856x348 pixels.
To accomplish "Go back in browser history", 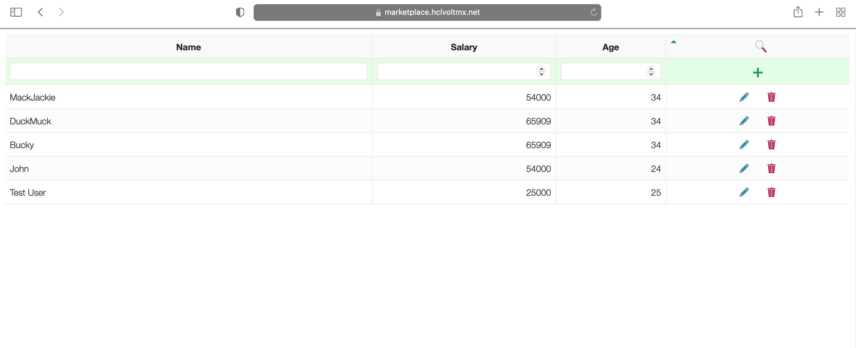I will (x=41, y=12).
